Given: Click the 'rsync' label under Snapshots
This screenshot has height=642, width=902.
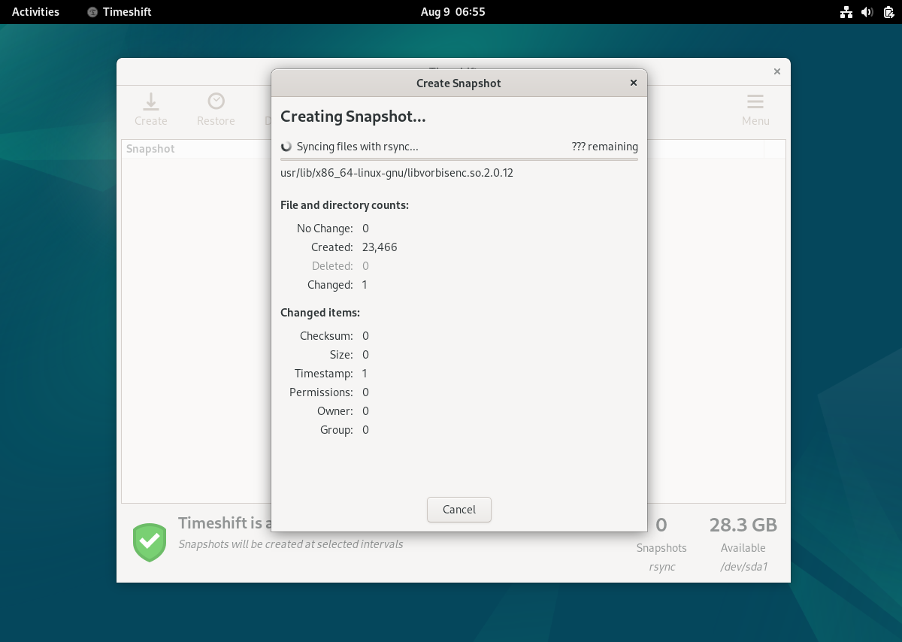Looking at the screenshot, I should [661, 567].
